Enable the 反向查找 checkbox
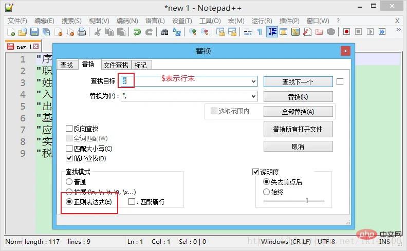The height and width of the screenshot is (251, 407). point(69,129)
